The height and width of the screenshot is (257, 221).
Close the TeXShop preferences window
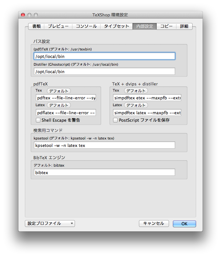(x=23, y=15)
